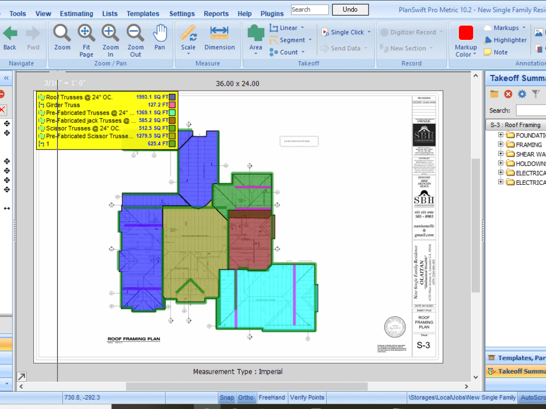Select the Dimension measure tool
The width and height of the screenshot is (546, 409).
pos(219,33)
